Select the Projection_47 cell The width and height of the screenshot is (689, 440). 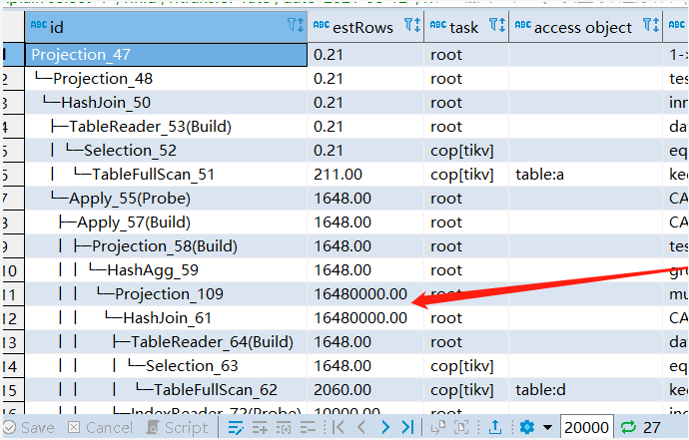tap(166, 55)
